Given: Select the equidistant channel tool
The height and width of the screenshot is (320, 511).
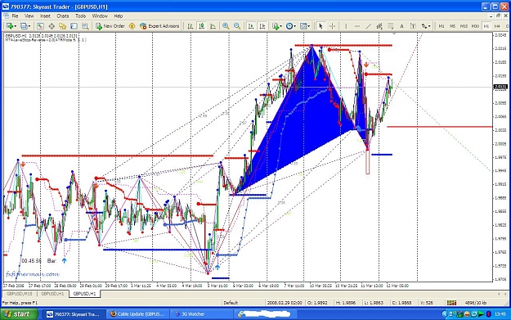Looking at the screenshot, I should (x=379, y=26).
